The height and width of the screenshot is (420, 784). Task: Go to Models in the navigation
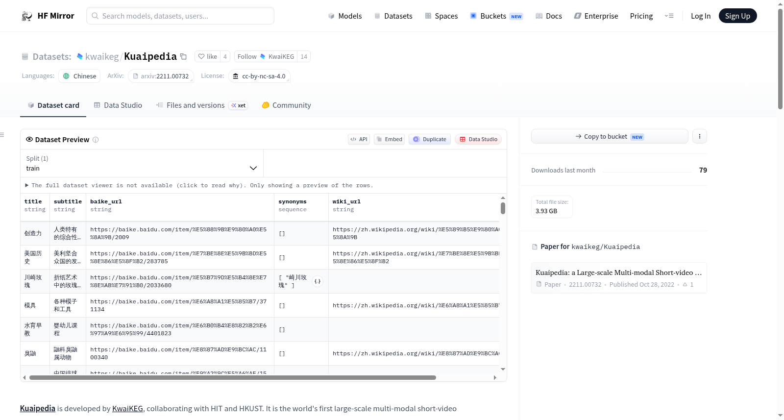345,16
